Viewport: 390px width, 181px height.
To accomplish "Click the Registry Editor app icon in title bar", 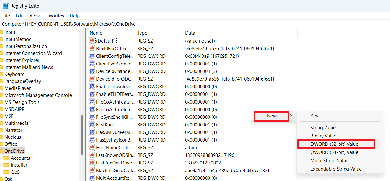I will click(x=5, y=6).
